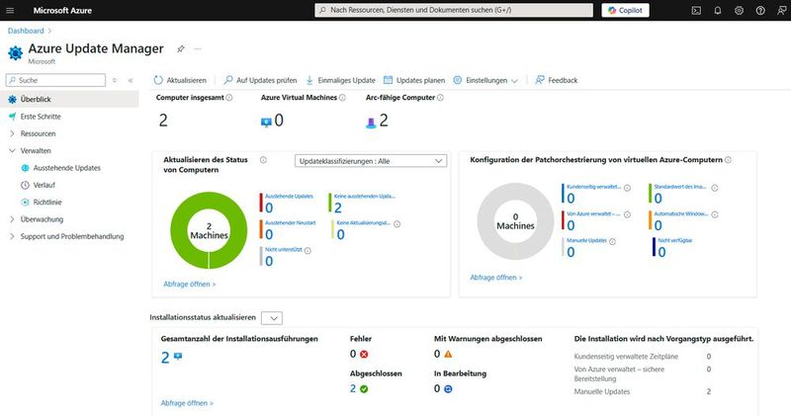The image size is (791, 416).
Task: Focus the sidebar Suche input field
Action: pyautogui.click(x=55, y=80)
